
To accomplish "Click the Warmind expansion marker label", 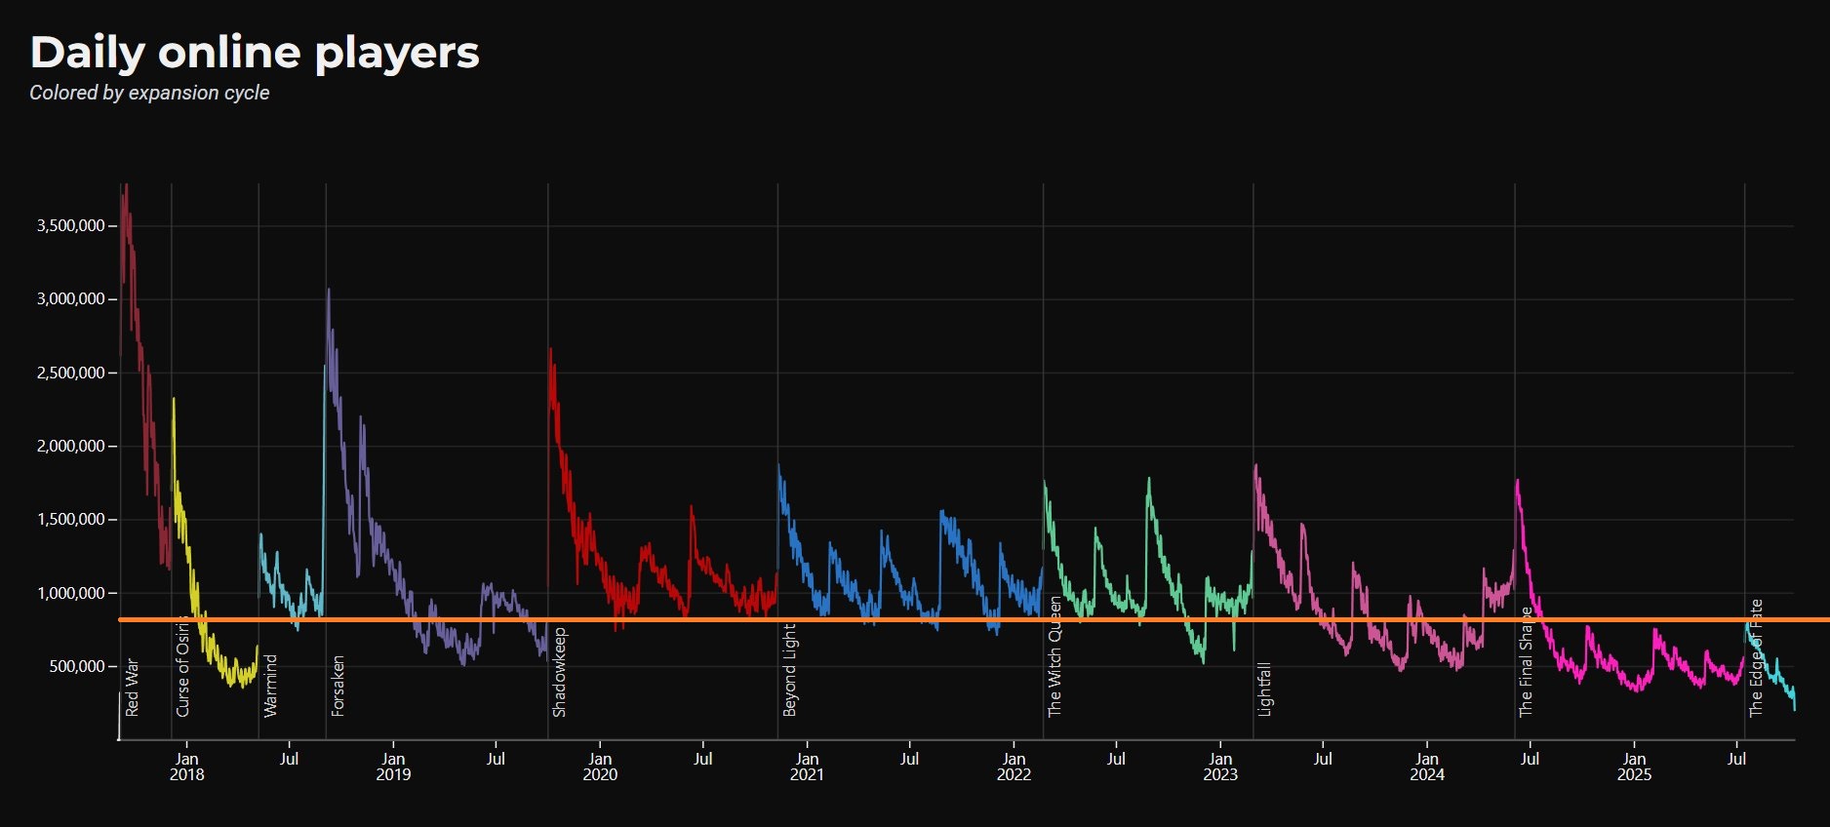I will click(271, 686).
